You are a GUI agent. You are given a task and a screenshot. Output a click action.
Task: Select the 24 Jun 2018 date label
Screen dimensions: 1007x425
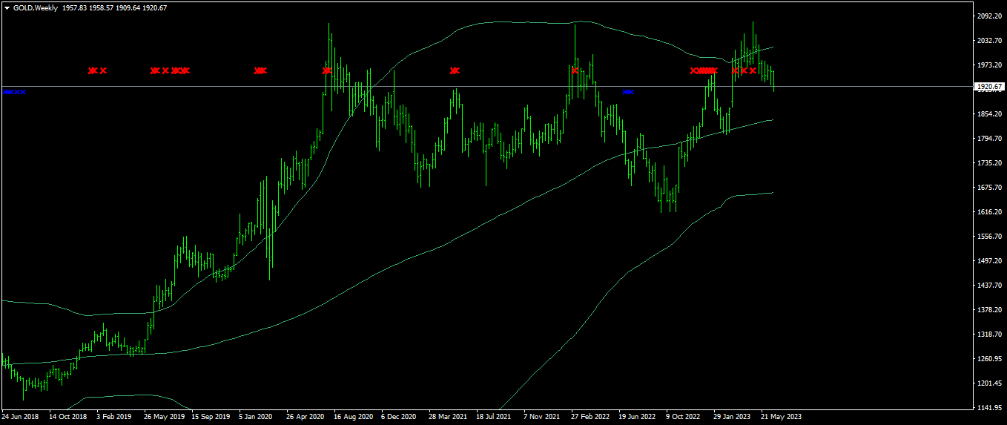21,417
